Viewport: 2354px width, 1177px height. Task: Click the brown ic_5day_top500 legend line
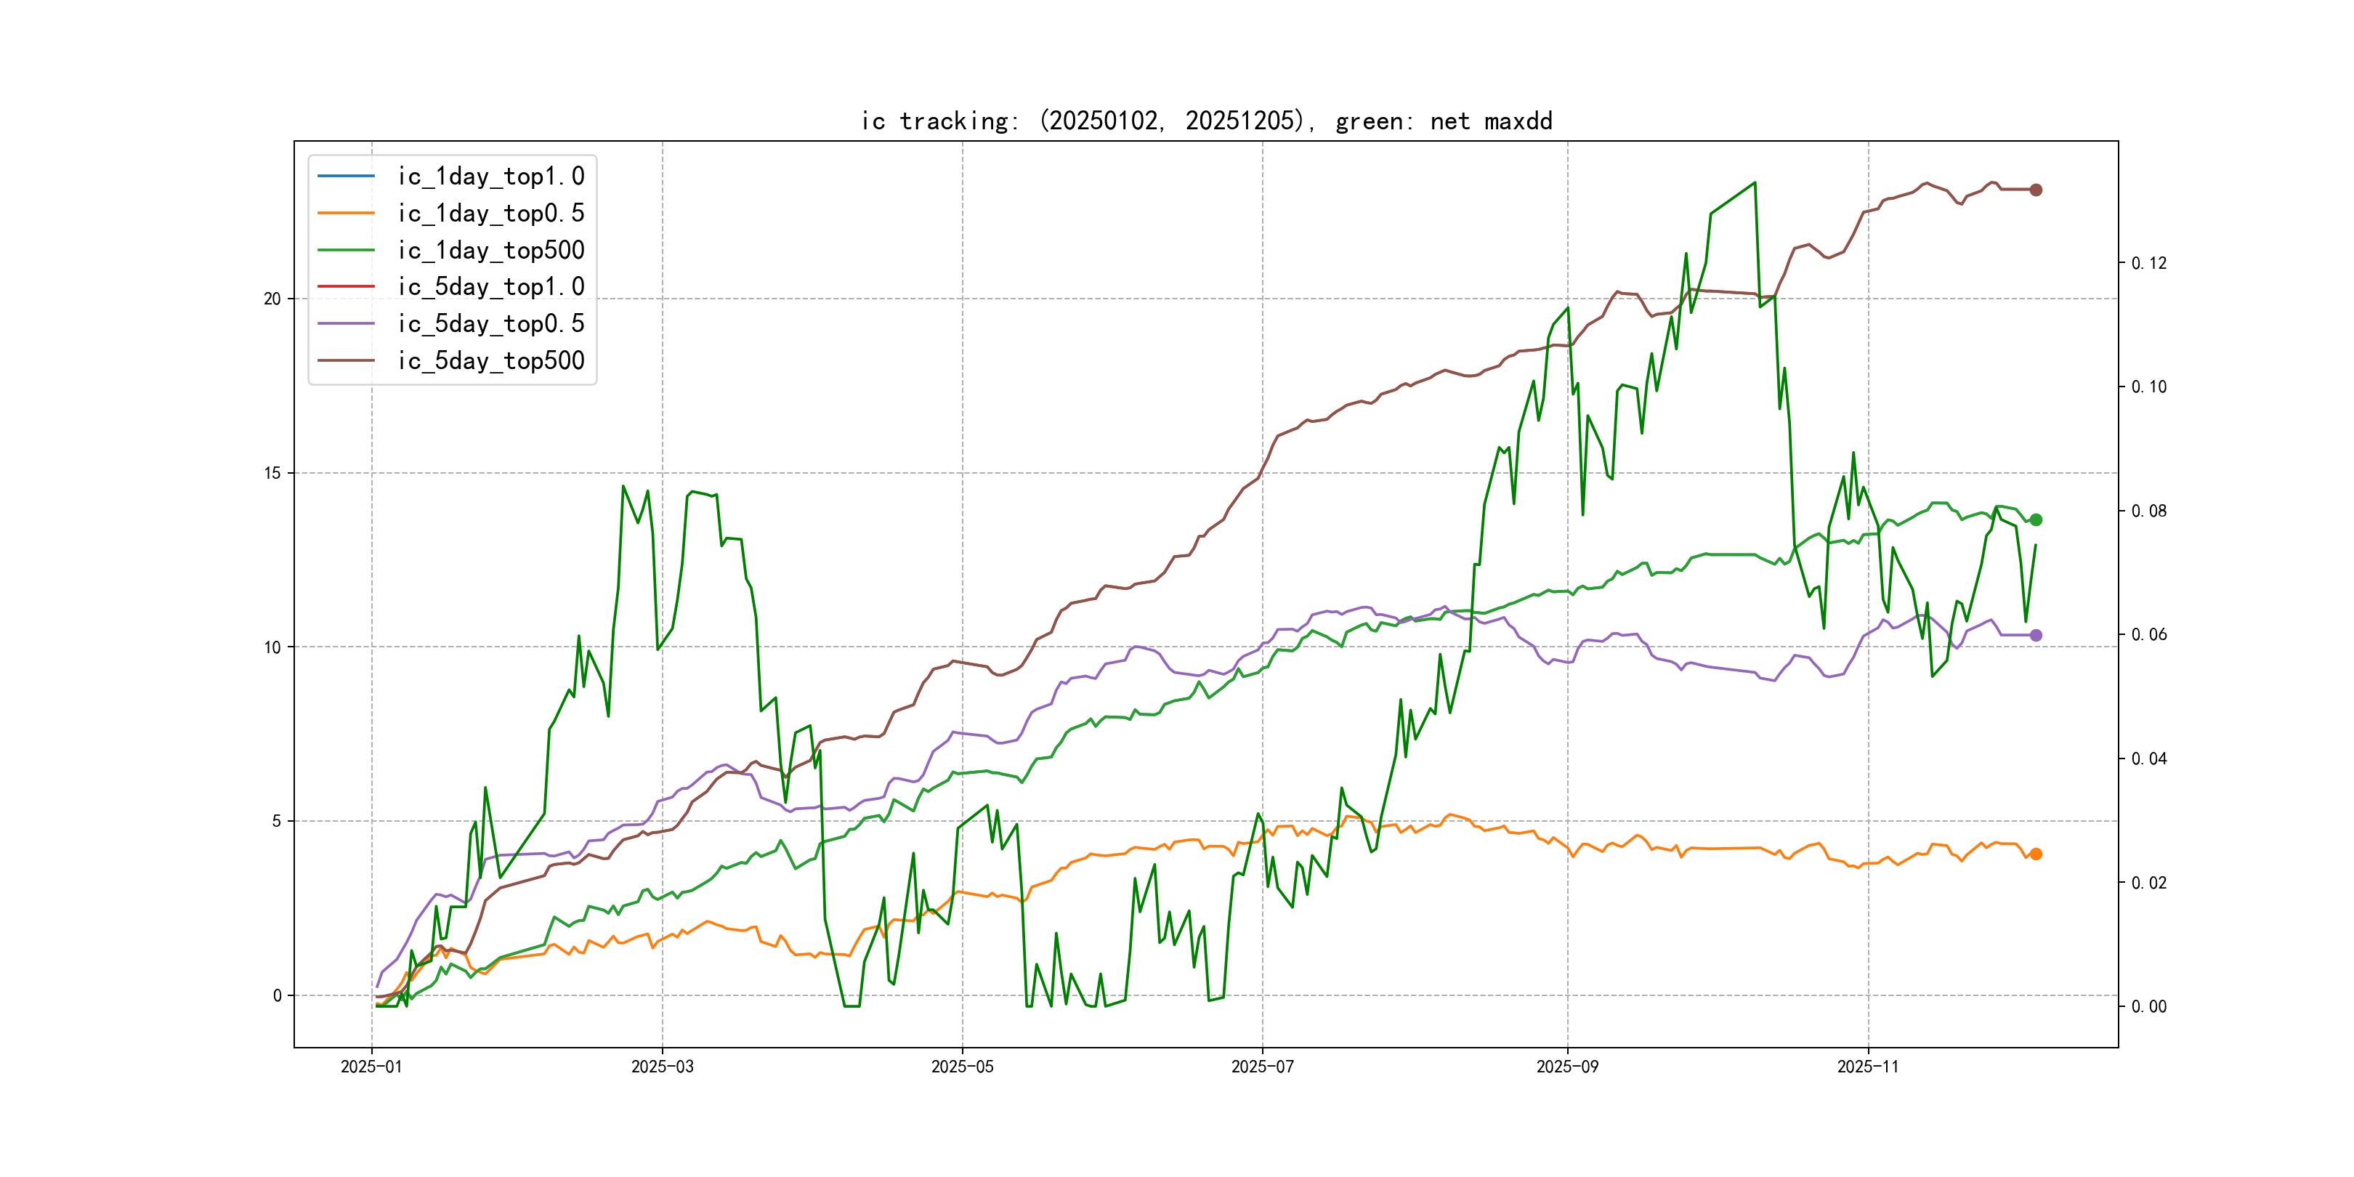pyautogui.click(x=345, y=360)
